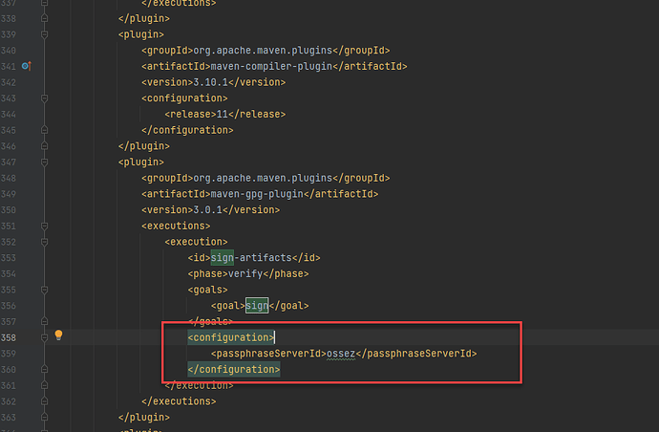This screenshot has height=432, width=659.
Task: Click the closing plugin tag on line 363
Action: click(x=143, y=418)
